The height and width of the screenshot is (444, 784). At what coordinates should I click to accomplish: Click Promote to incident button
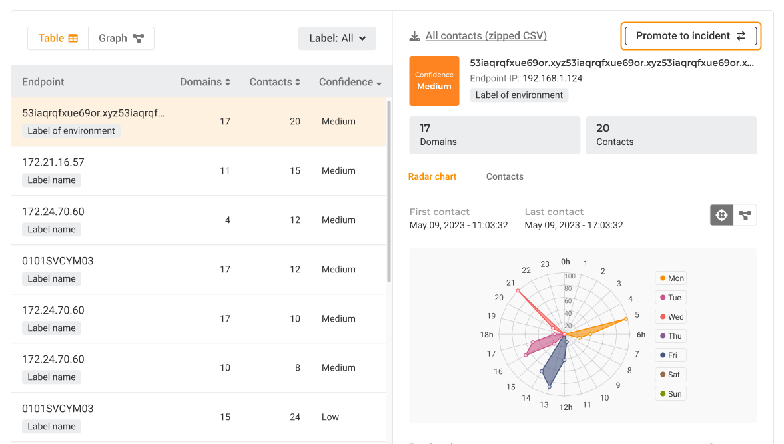click(691, 36)
